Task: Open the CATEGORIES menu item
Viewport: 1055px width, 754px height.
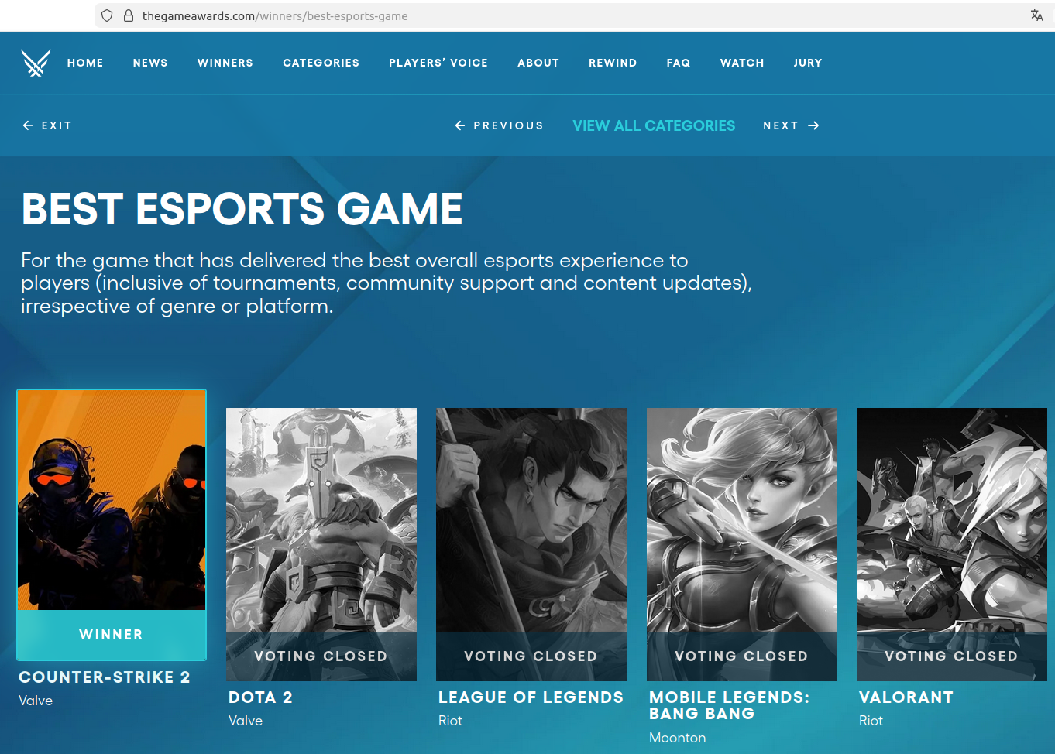Action: pyautogui.click(x=321, y=63)
